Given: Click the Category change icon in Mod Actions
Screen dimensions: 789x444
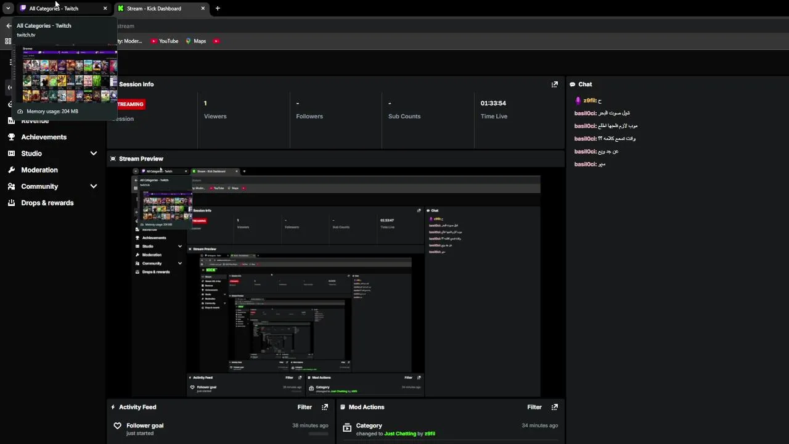Looking at the screenshot, I should [347, 427].
